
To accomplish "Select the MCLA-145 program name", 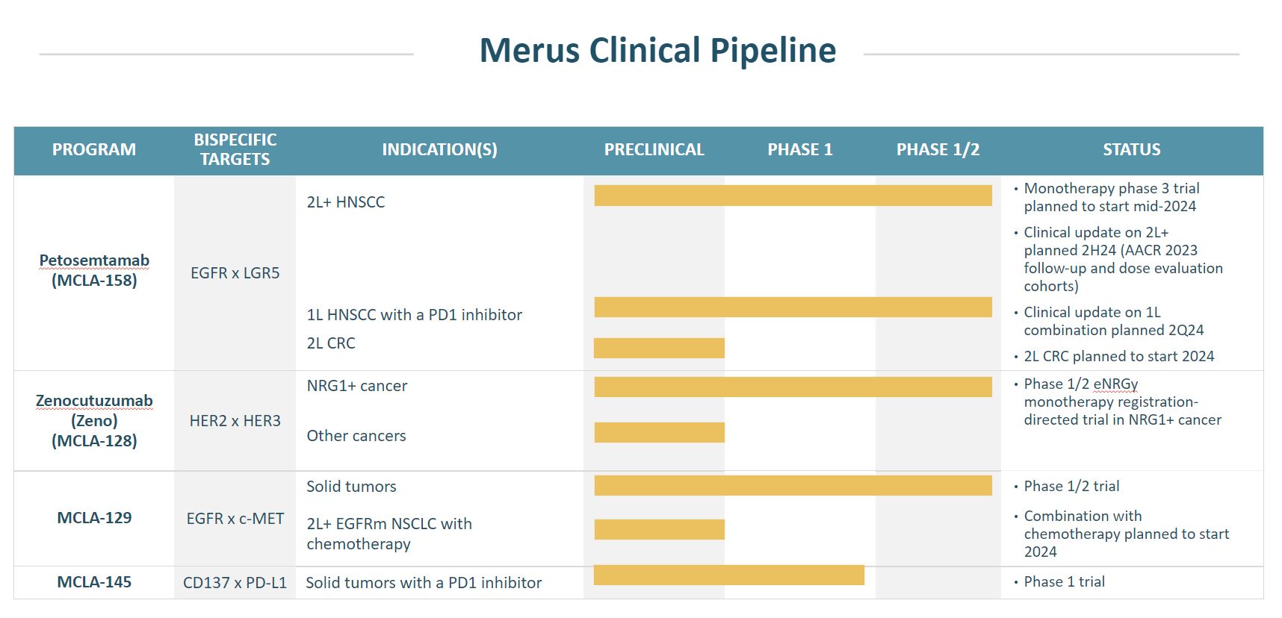I will (94, 582).
